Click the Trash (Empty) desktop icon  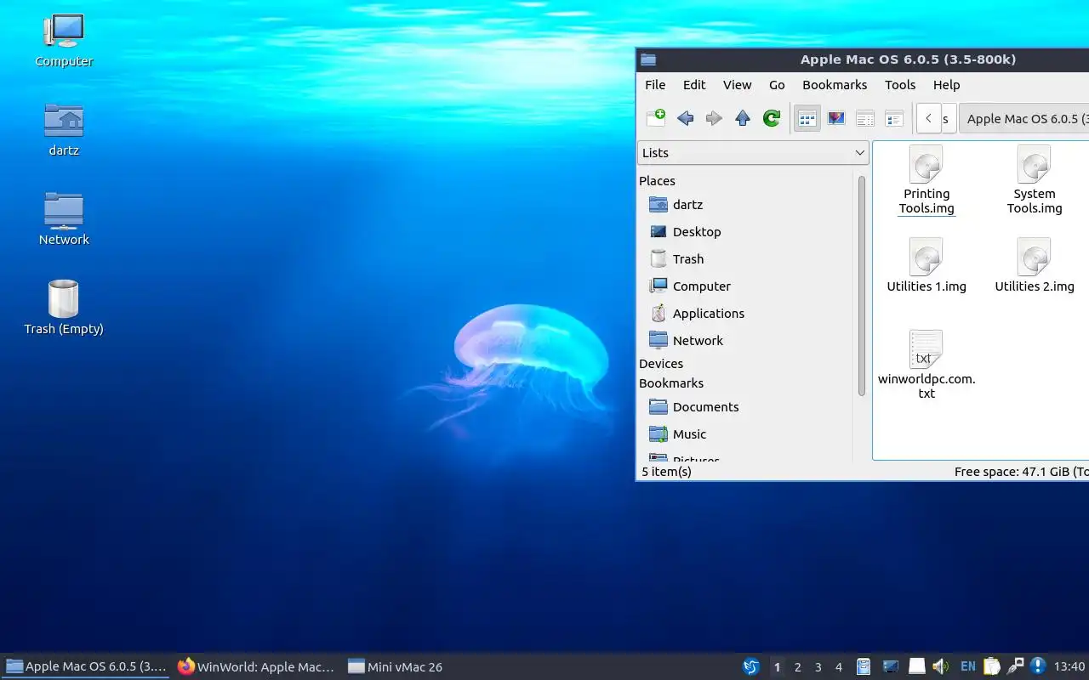tap(64, 308)
